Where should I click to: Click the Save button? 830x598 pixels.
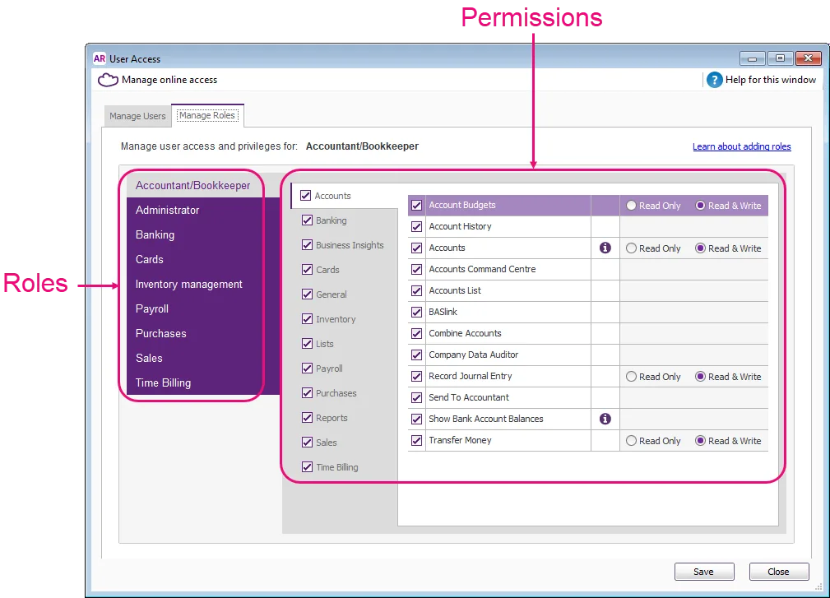[x=704, y=572]
